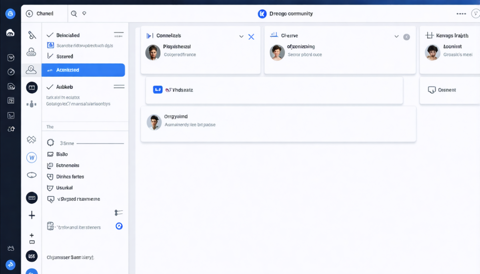Click the large plus icon in light sidebar
This screenshot has width=480, height=274.
coord(32,215)
